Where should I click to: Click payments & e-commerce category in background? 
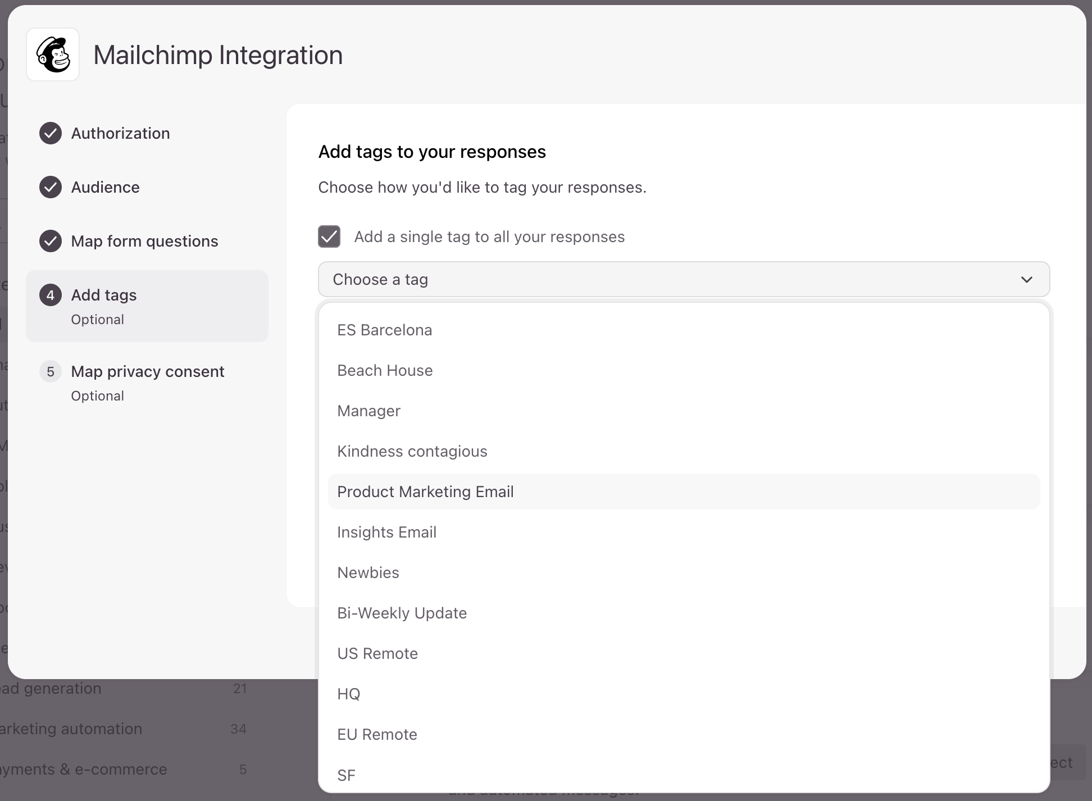(84, 769)
